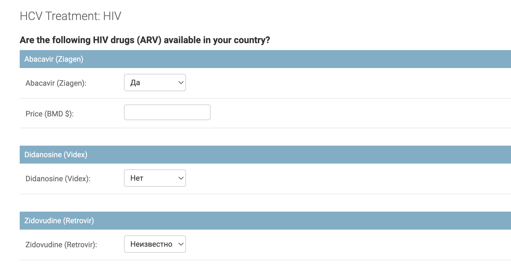Screen dimensions: 511x271
Task: Click the 'Price (BMD $):' field label
Action: 50,114
